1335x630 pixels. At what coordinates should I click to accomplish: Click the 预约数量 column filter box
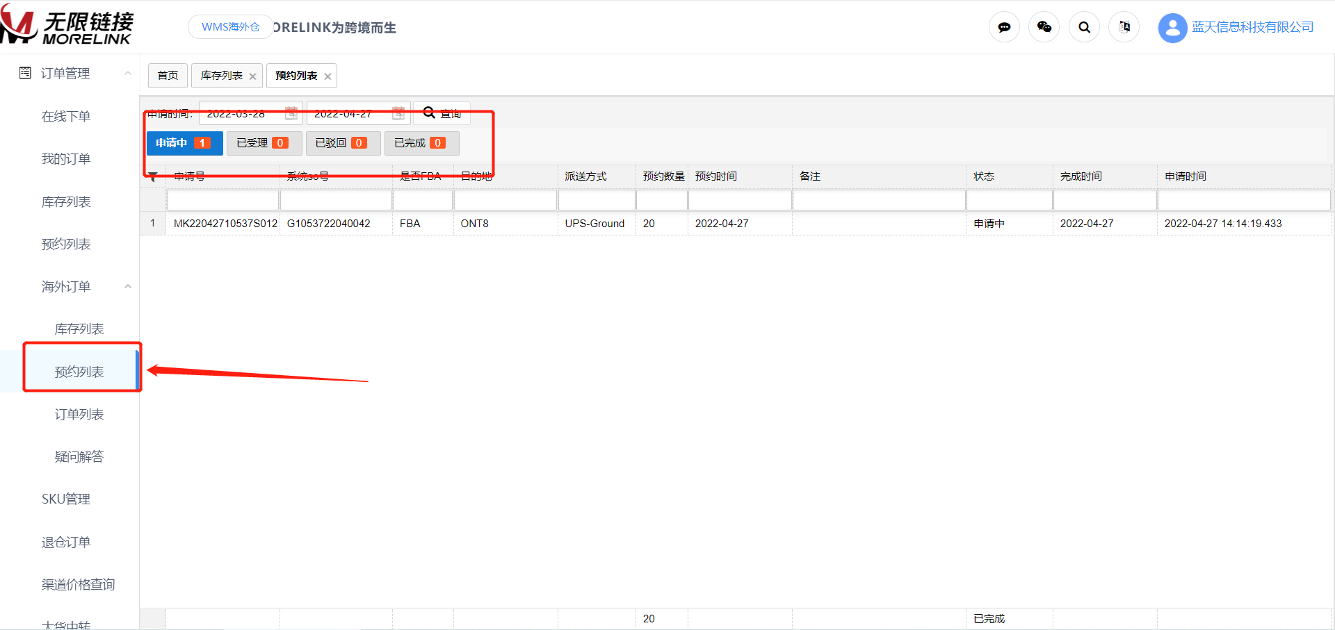(662, 200)
